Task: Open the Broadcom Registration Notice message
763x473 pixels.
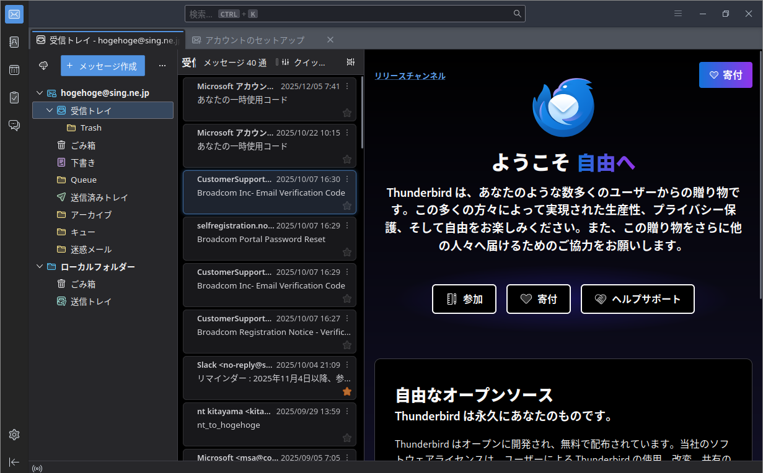Action: point(270,331)
